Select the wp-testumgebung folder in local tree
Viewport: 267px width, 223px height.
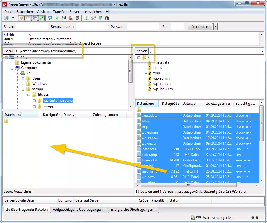[x=58, y=100]
